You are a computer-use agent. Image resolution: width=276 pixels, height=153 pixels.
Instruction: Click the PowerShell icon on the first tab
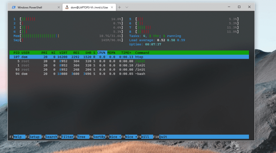coord(14,7)
